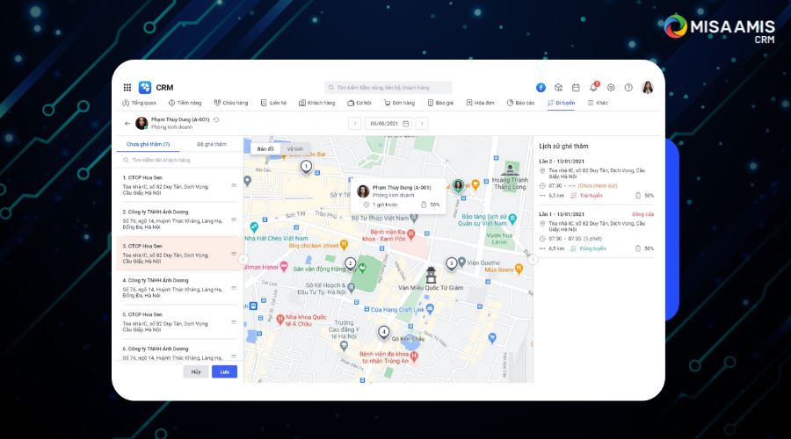Go to next date arrow
The width and height of the screenshot is (791, 439).
point(422,124)
